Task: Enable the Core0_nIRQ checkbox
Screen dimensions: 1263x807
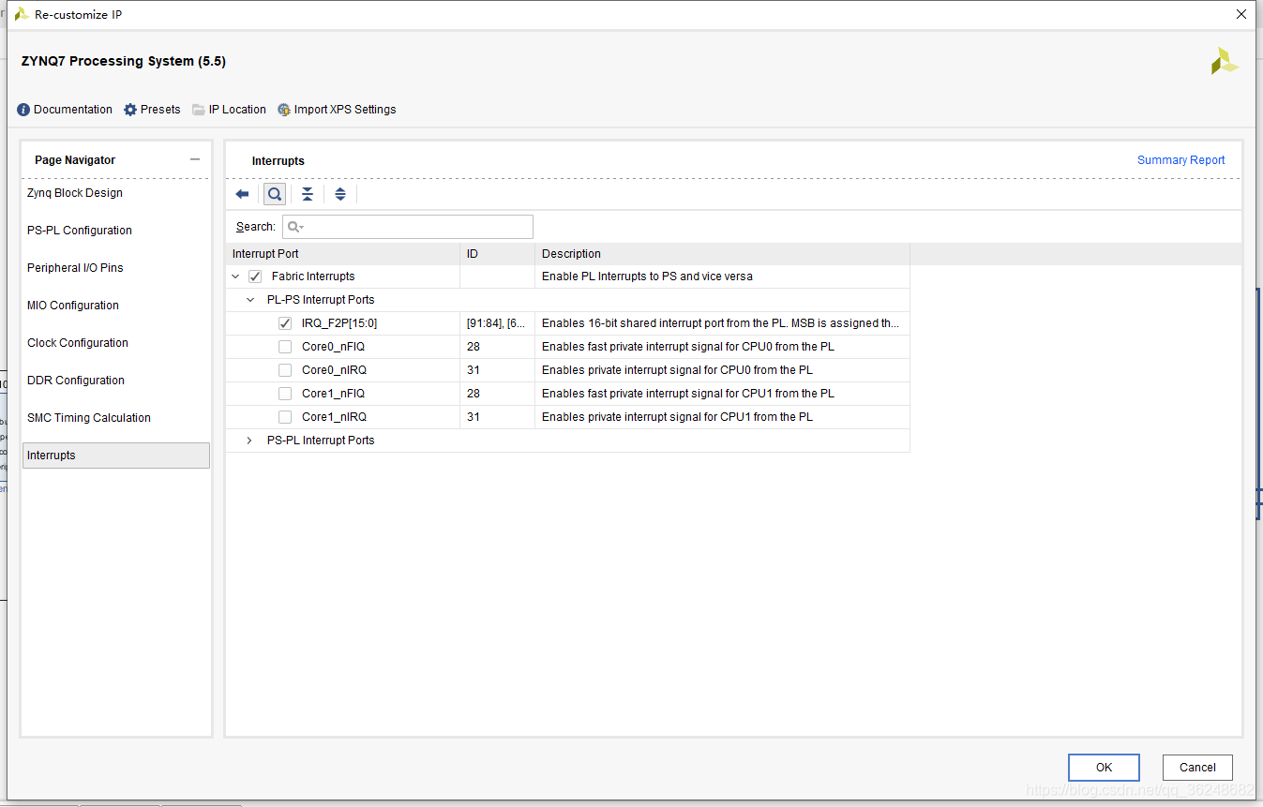Action: tap(285, 370)
